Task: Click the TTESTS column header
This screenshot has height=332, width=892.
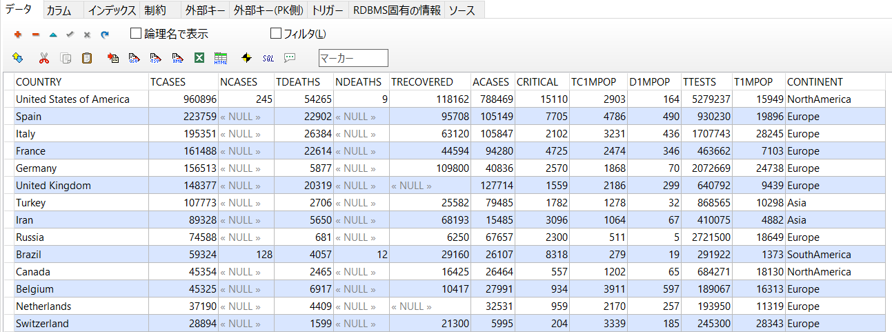Action: click(706, 81)
